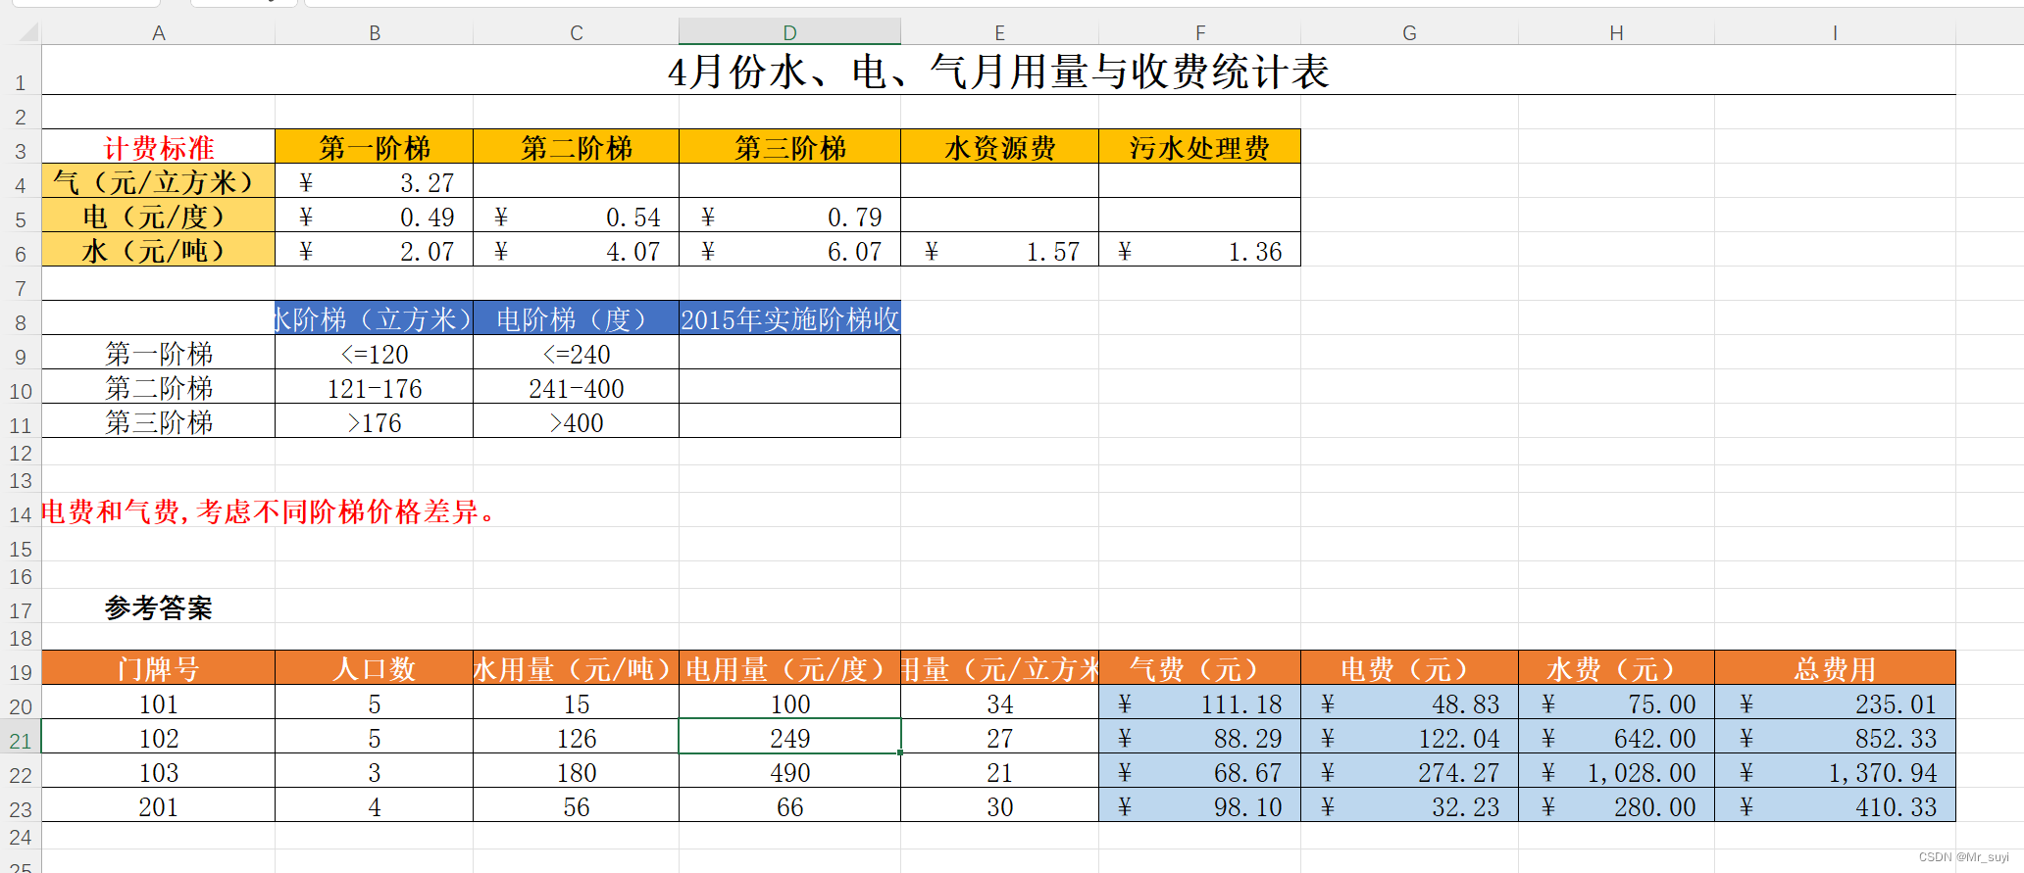Click the gas fee cell 111.18

(1200, 703)
